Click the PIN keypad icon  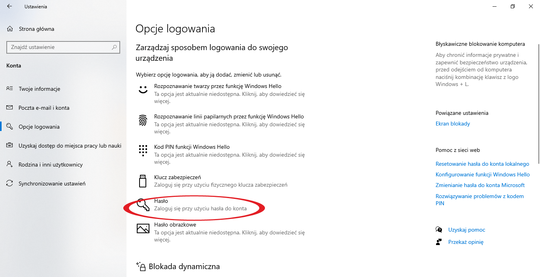coord(143,150)
